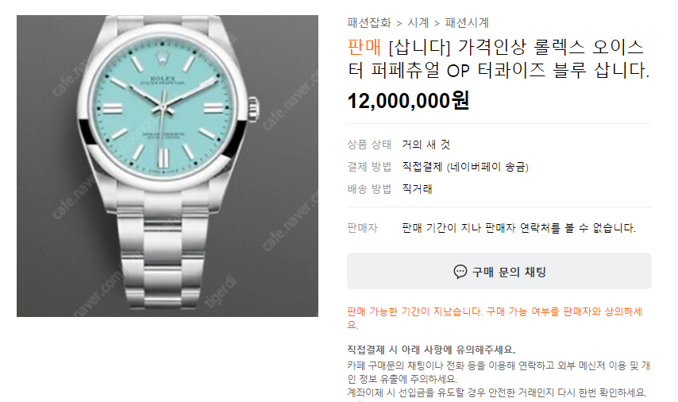Click the chat bubble icon
The height and width of the screenshot is (402, 678).
(460, 272)
